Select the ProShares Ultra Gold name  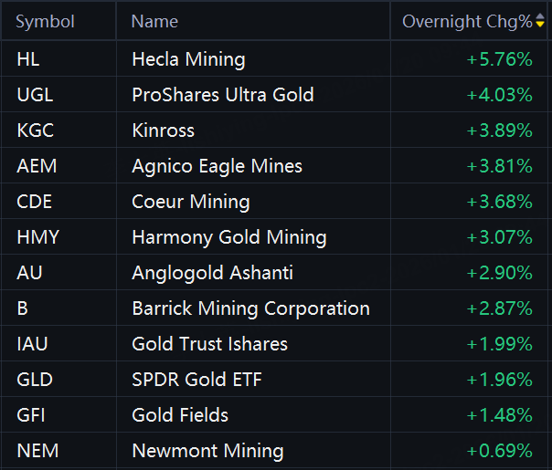[x=222, y=95]
